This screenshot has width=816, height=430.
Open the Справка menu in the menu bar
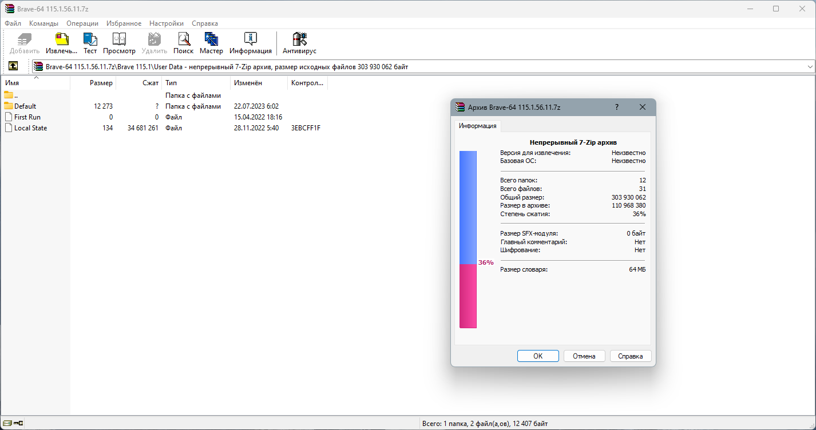tap(205, 23)
